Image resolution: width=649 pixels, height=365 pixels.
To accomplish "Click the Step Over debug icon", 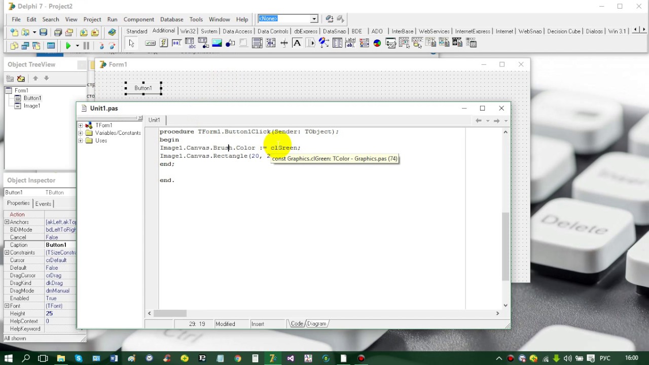I will pos(112,46).
